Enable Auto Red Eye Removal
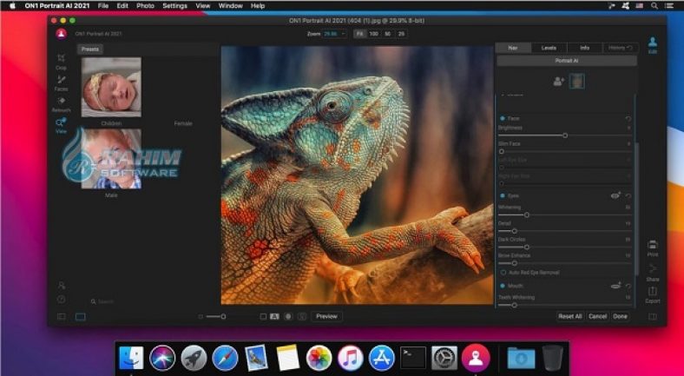Image resolution: width=684 pixels, height=376 pixels. tap(503, 273)
